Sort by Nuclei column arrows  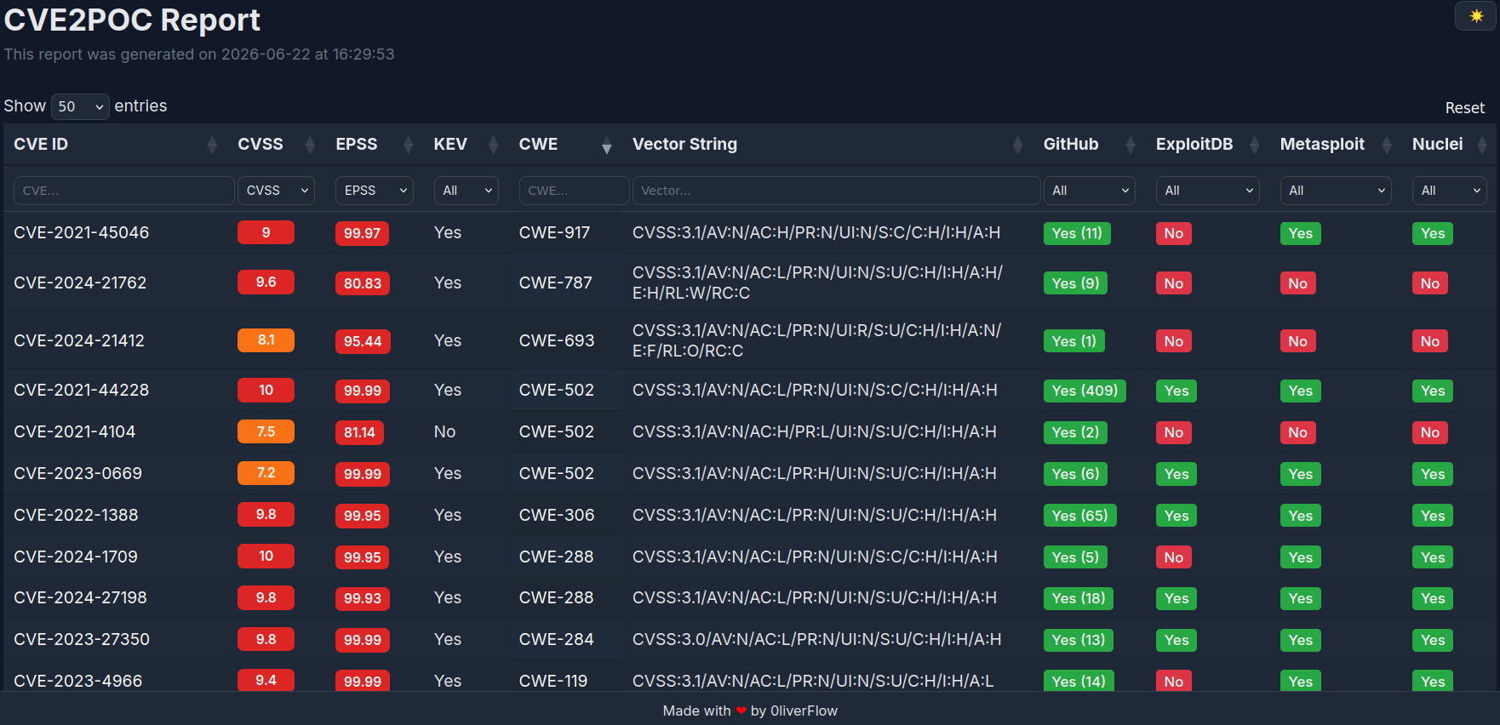coord(1481,146)
